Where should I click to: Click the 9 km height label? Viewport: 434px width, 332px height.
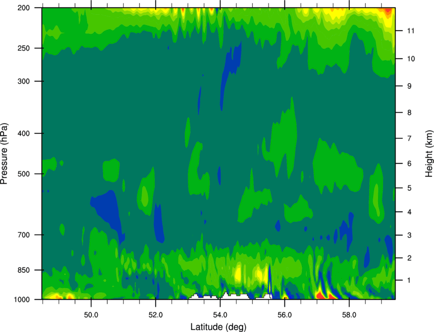409,86
